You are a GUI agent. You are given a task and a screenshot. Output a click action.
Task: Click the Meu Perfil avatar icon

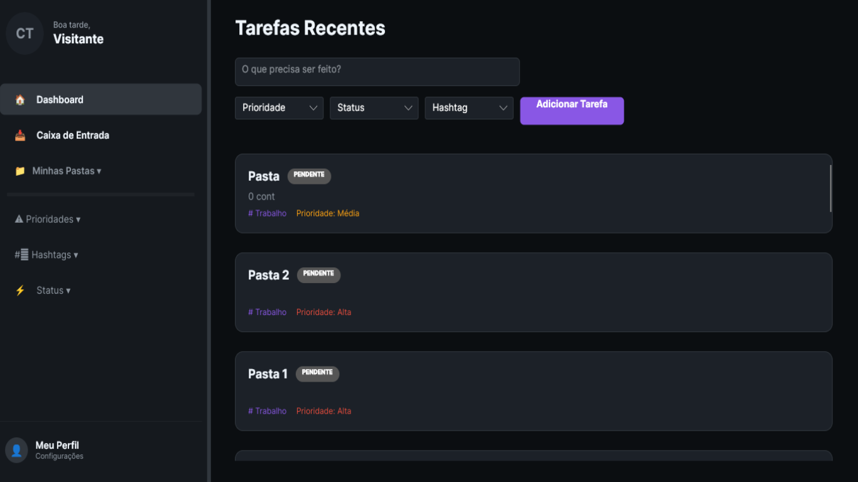click(x=16, y=450)
